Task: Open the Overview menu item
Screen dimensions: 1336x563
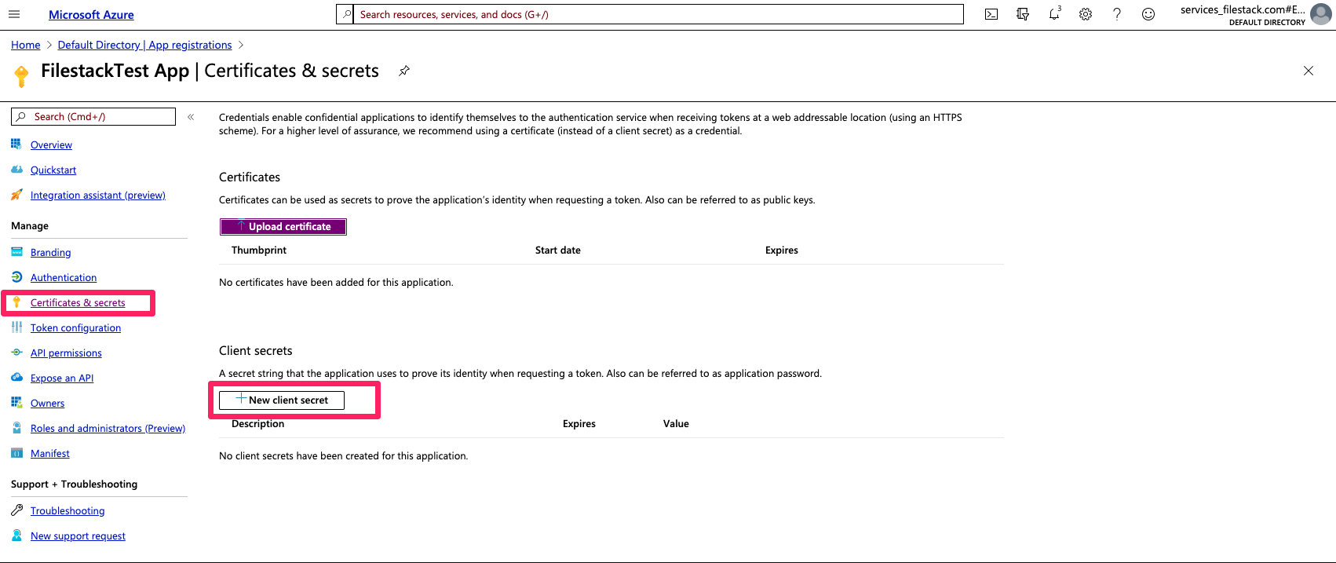Action: (x=51, y=145)
